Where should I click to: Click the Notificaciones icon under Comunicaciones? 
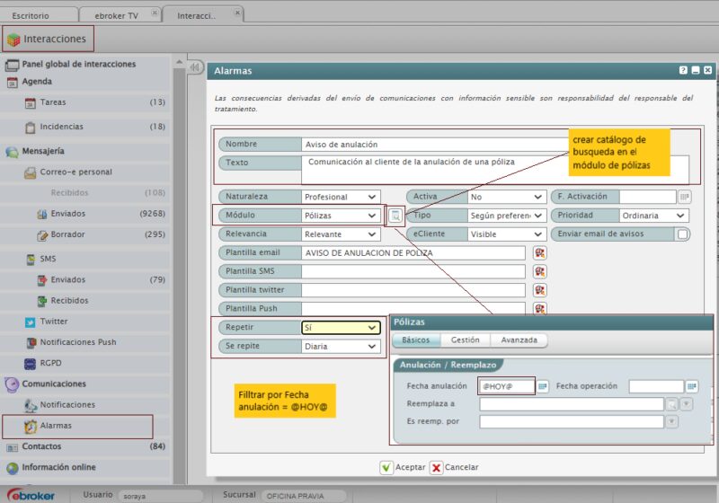(31, 405)
